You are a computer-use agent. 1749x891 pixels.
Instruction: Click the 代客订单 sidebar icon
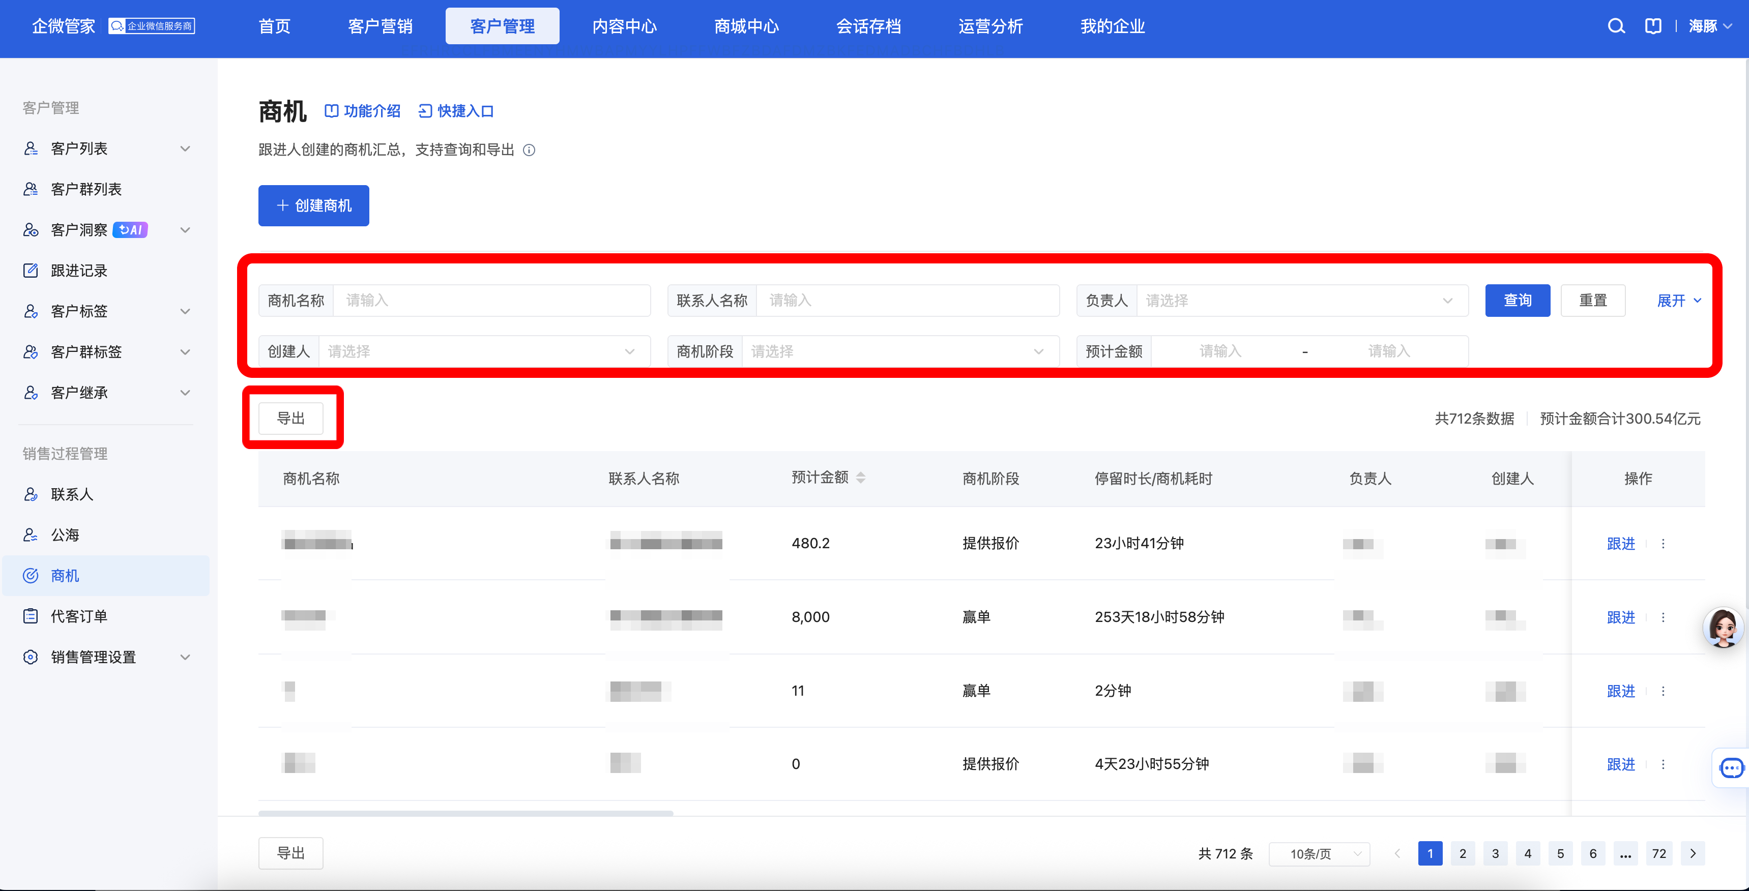click(x=31, y=617)
